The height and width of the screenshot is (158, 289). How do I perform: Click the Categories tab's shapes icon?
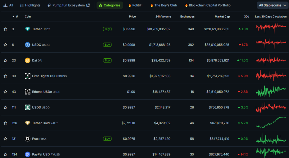(100, 5)
